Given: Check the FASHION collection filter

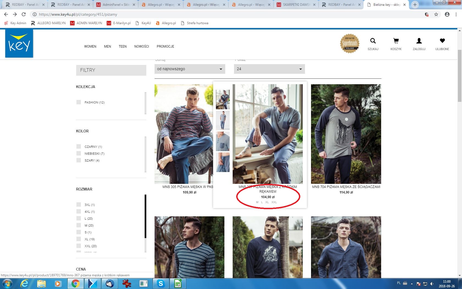Looking at the screenshot, I should (79, 102).
